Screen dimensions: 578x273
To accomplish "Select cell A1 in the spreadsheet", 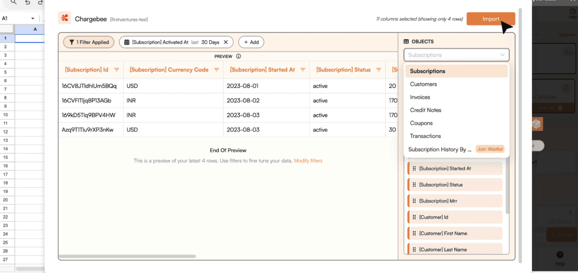I will coord(30,38).
